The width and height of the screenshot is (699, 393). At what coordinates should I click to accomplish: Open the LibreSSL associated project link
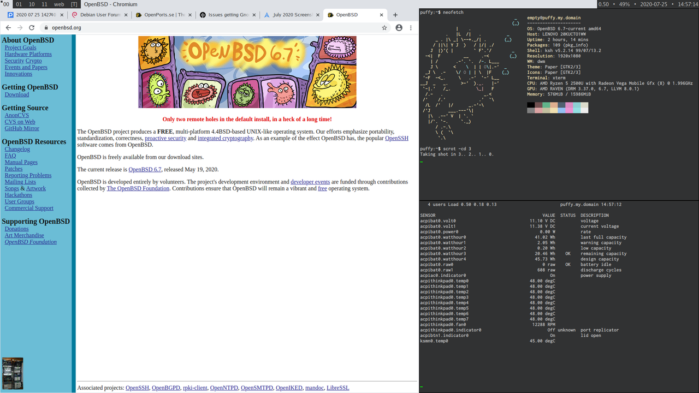[338, 388]
